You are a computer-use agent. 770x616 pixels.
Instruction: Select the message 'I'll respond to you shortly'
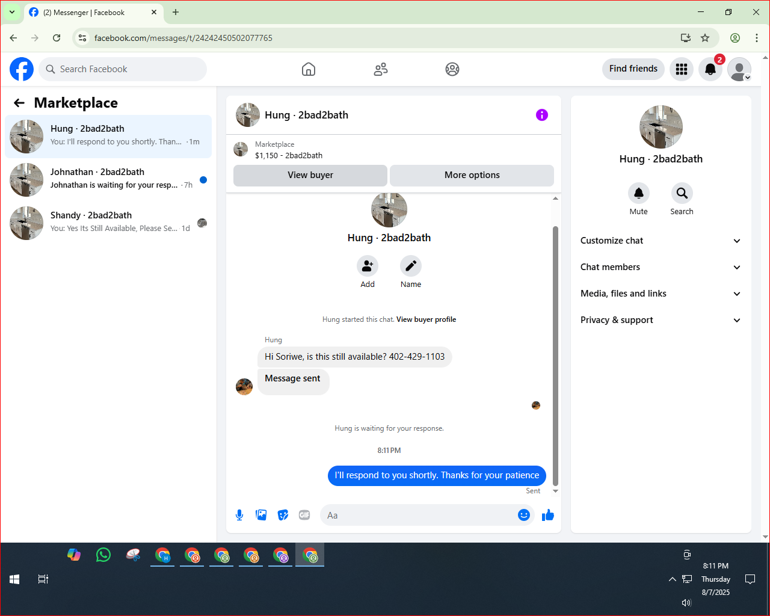tap(437, 475)
